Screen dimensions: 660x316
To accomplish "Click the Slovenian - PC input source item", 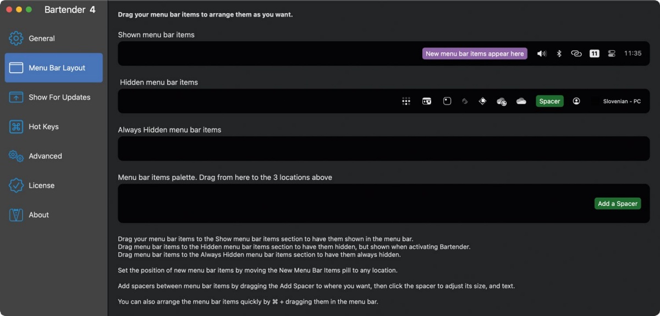I will click(x=621, y=101).
